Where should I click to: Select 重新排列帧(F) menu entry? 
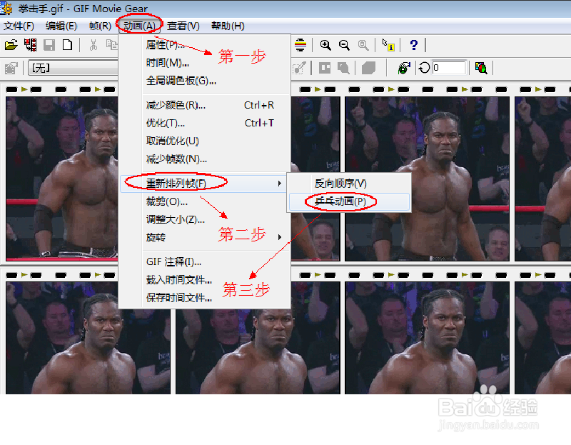pyautogui.click(x=204, y=184)
